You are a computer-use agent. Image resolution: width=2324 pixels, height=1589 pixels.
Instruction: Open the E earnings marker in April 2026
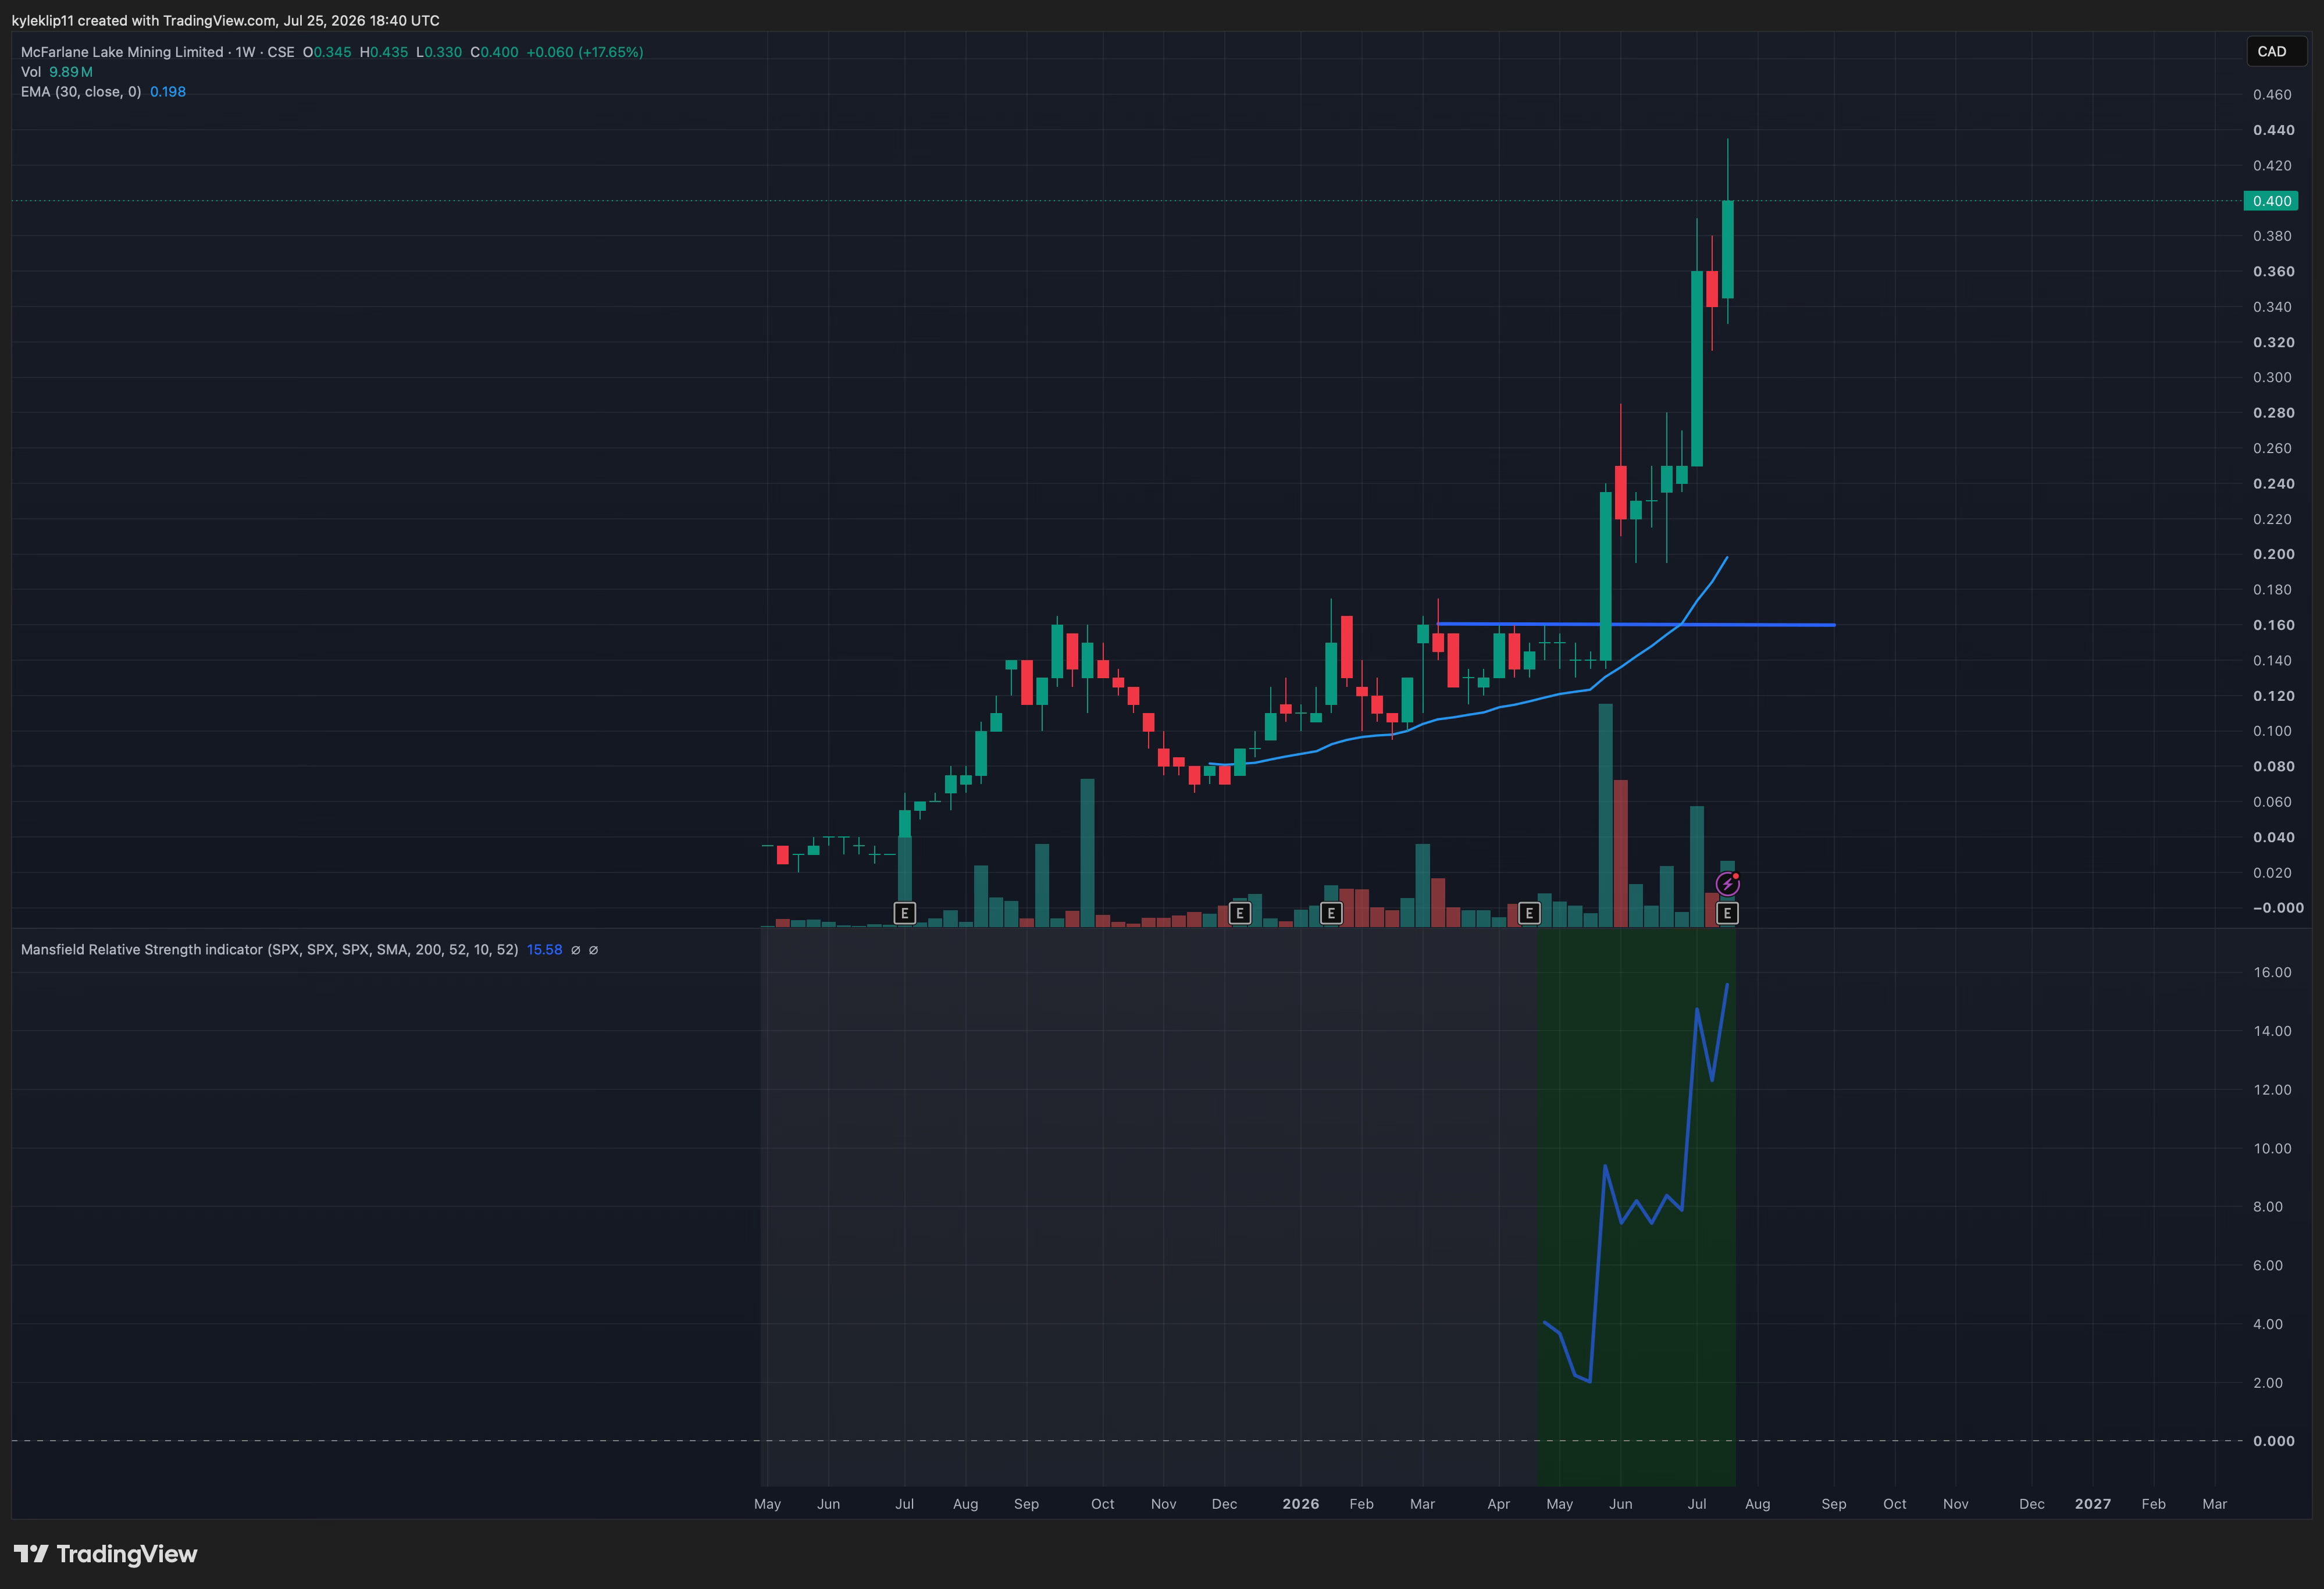[1529, 913]
